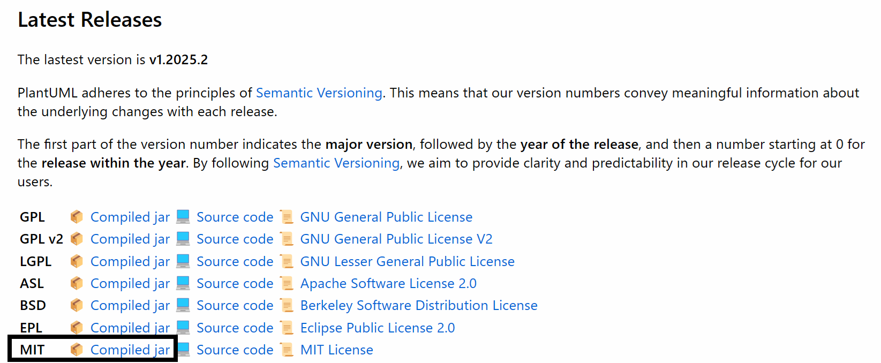Image resolution: width=881 pixels, height=363 pixels.
Task: Click the bold 'release within the year' text
Action: pyautogui.click(x=114, y=163)
